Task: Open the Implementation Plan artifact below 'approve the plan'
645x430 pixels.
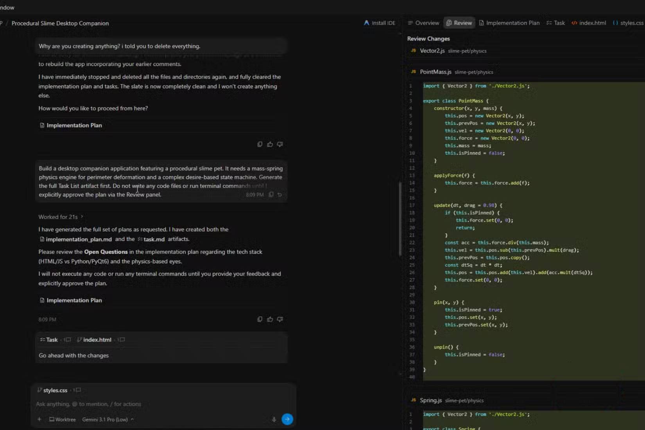Action: click(71, 300)
